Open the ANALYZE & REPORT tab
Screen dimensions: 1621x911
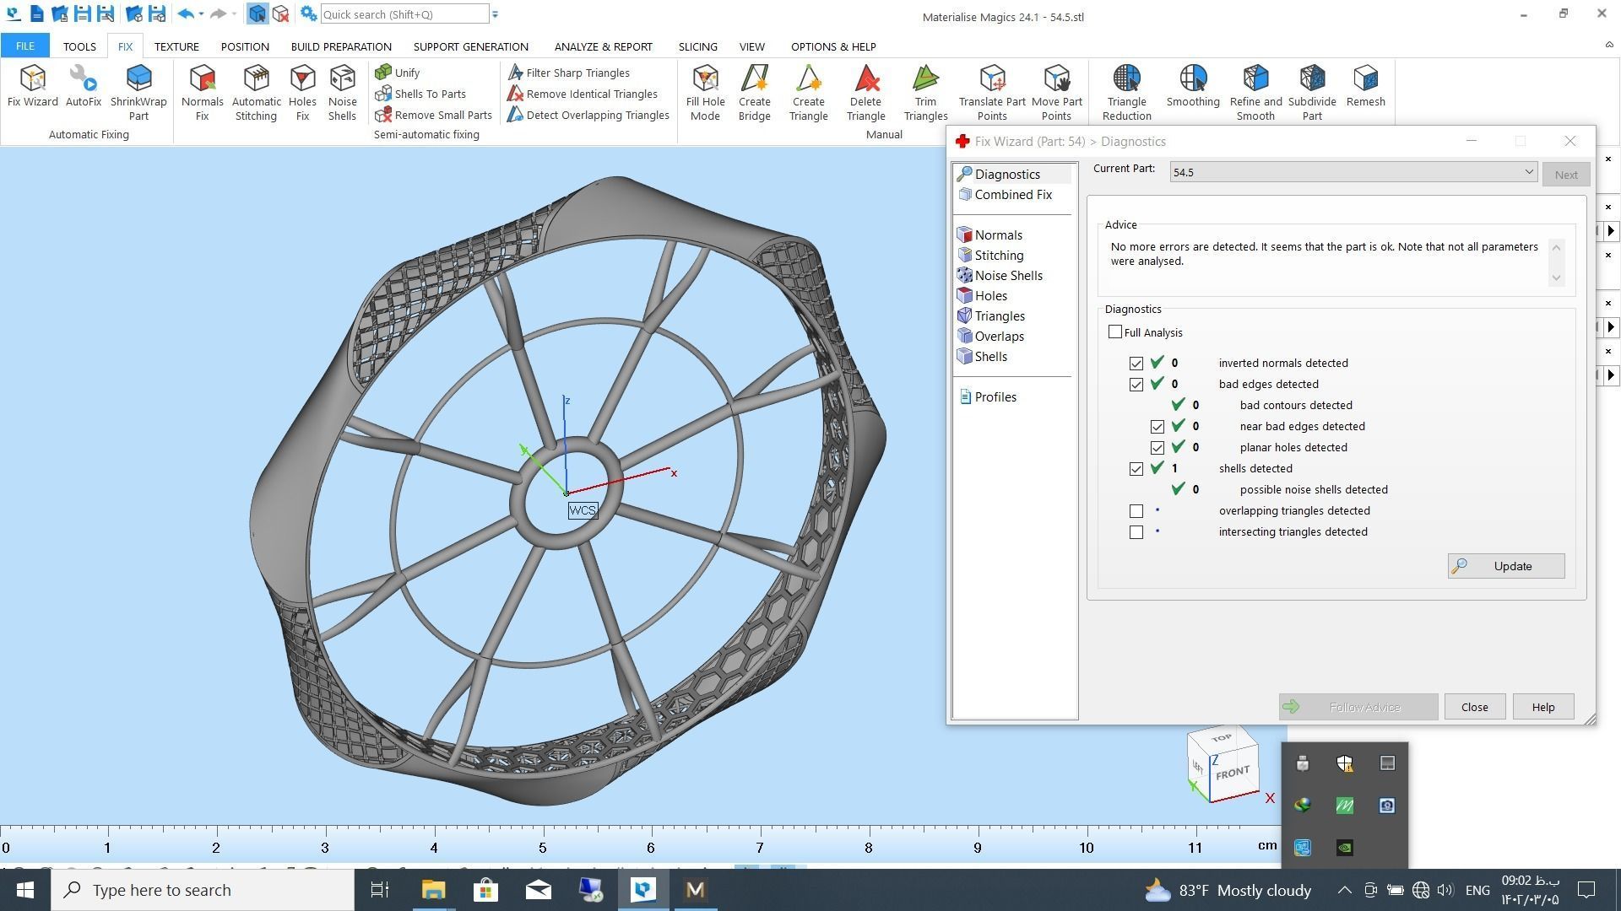tap(603, 46)
